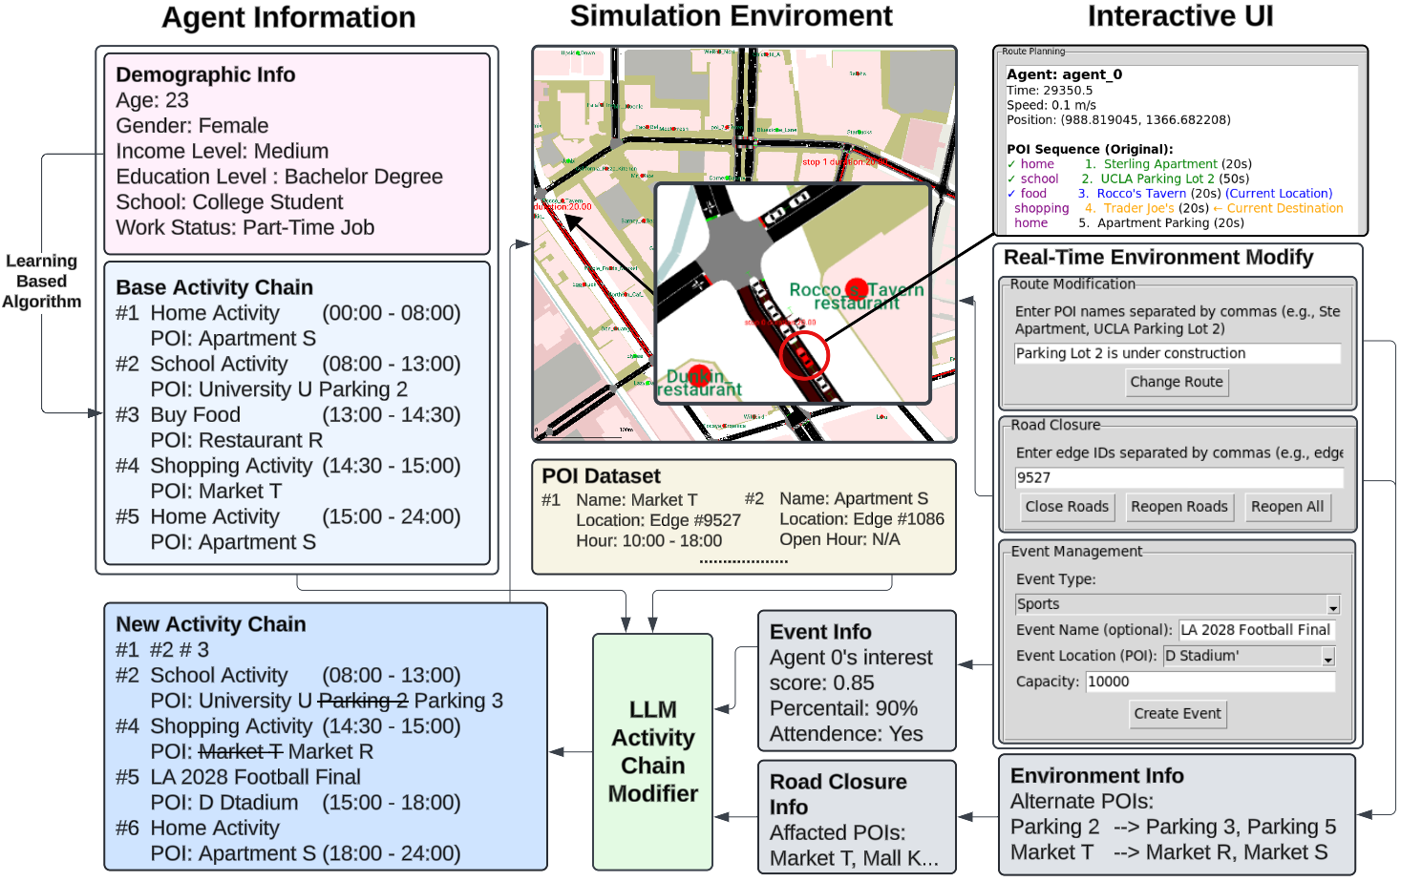Click 'Market T --> Market R, Market S' line
The width and height of the screenshot is (1401, 882).
[1169, 852]
